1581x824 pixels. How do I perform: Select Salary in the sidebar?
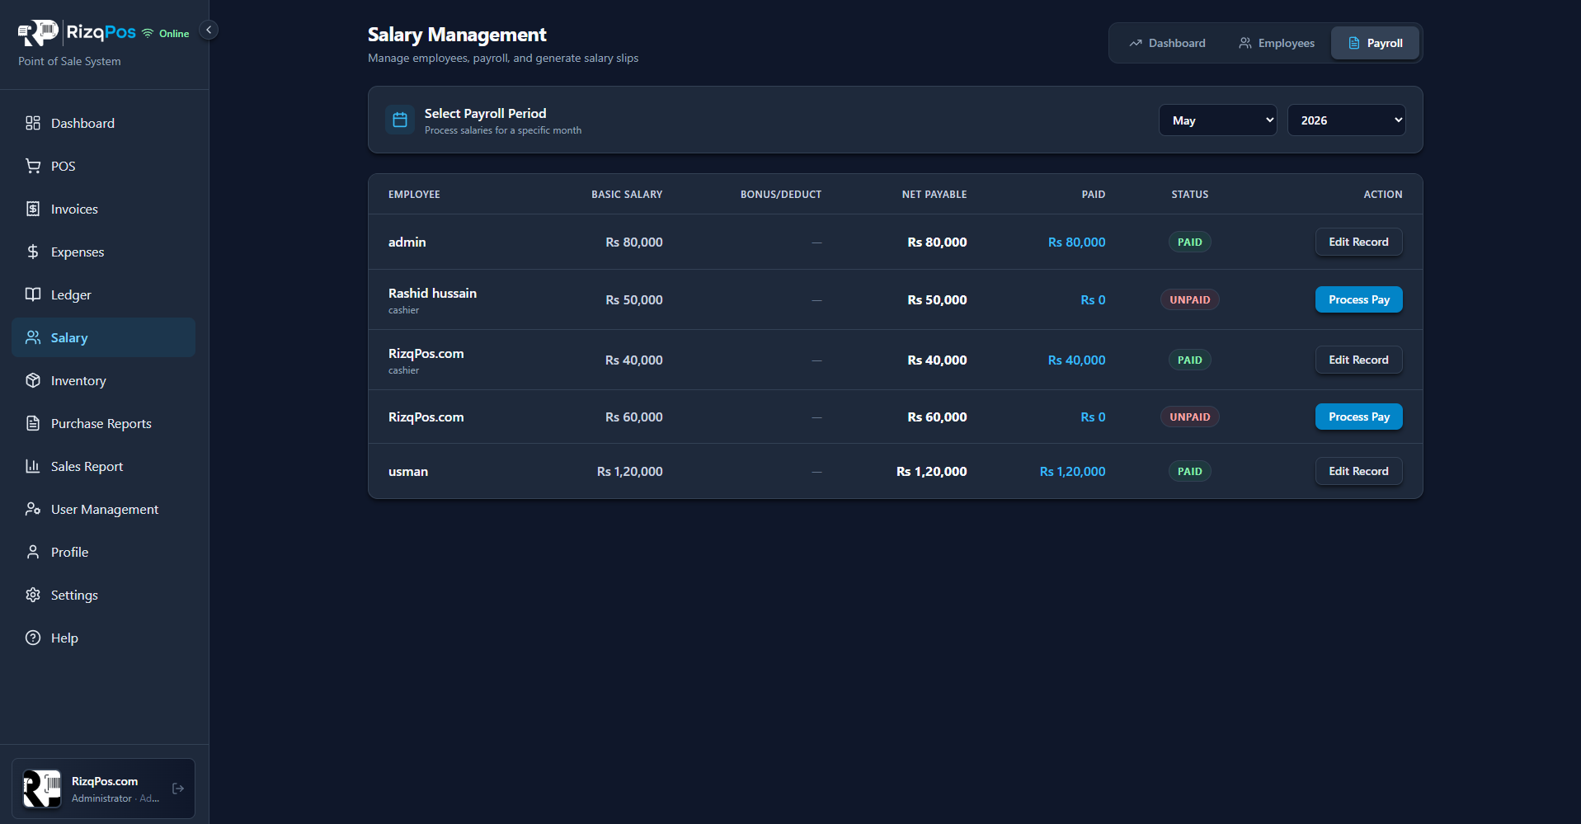(103, 337)
